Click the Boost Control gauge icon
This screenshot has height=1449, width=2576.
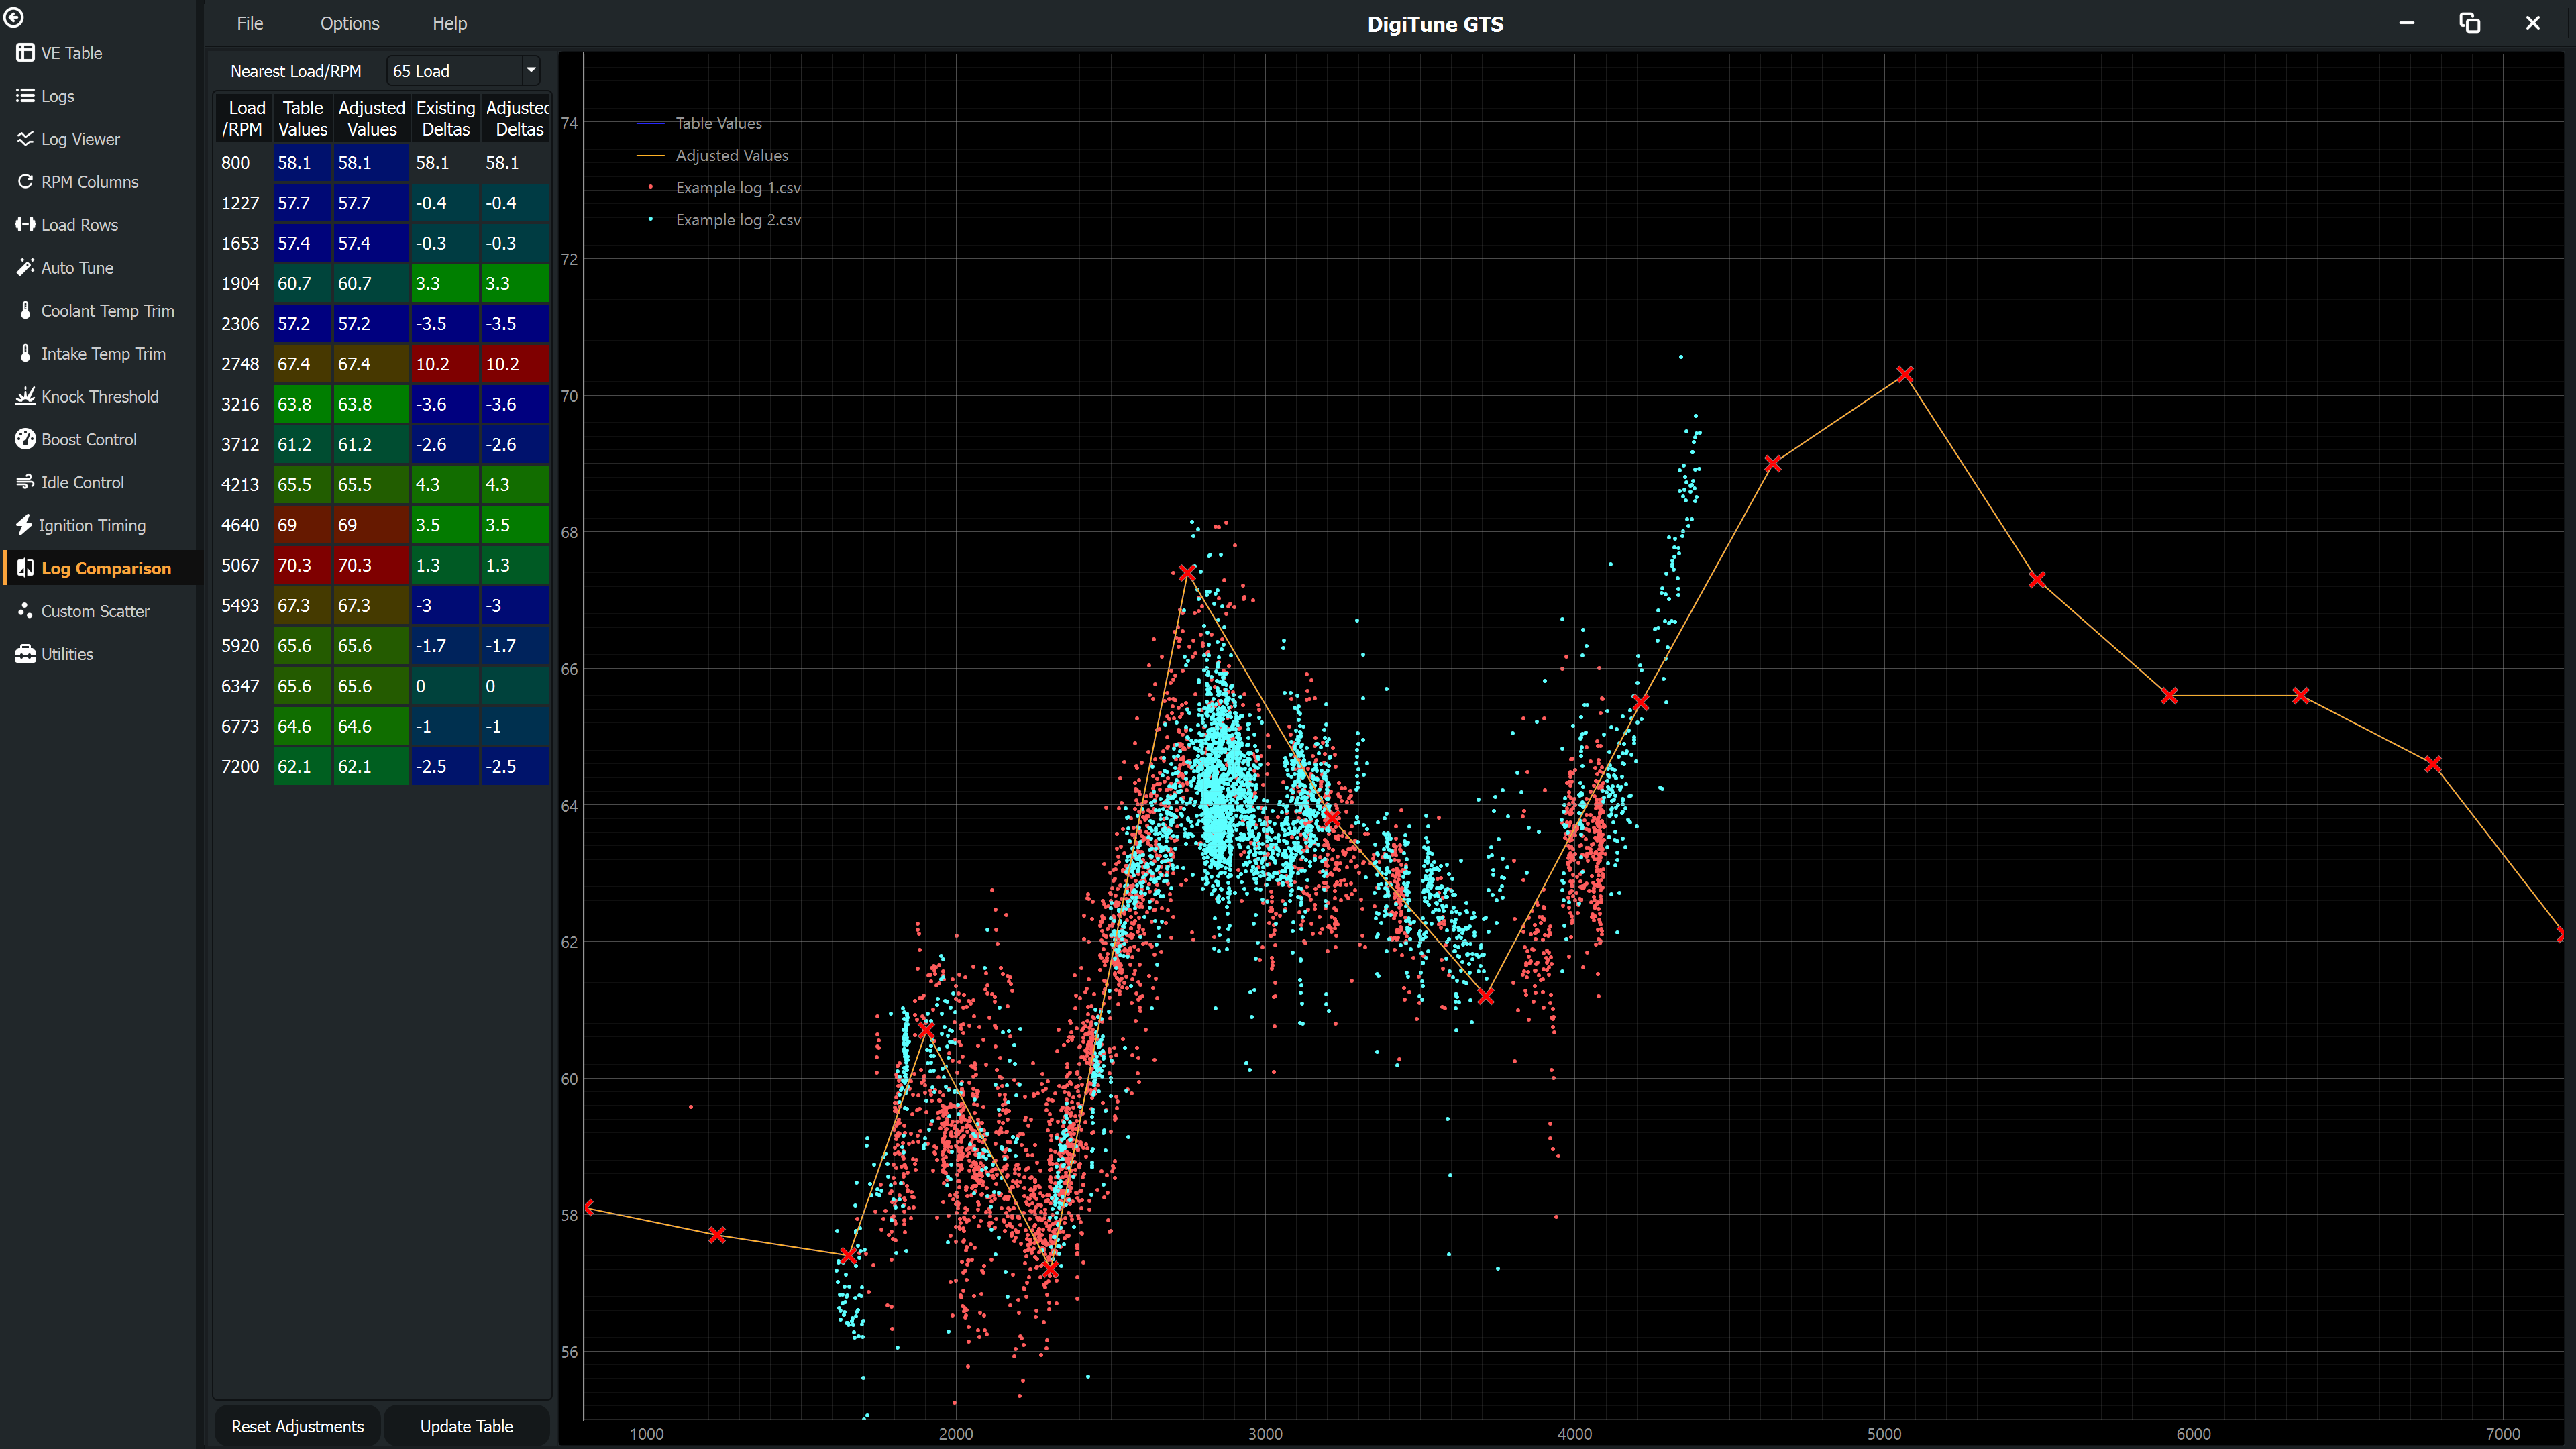click(x=25, y=440)
